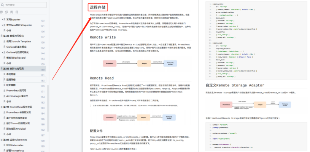Expand all bookmarks using first toolbar icon
This screenshot has height=152, width=310.
[2, 12]
